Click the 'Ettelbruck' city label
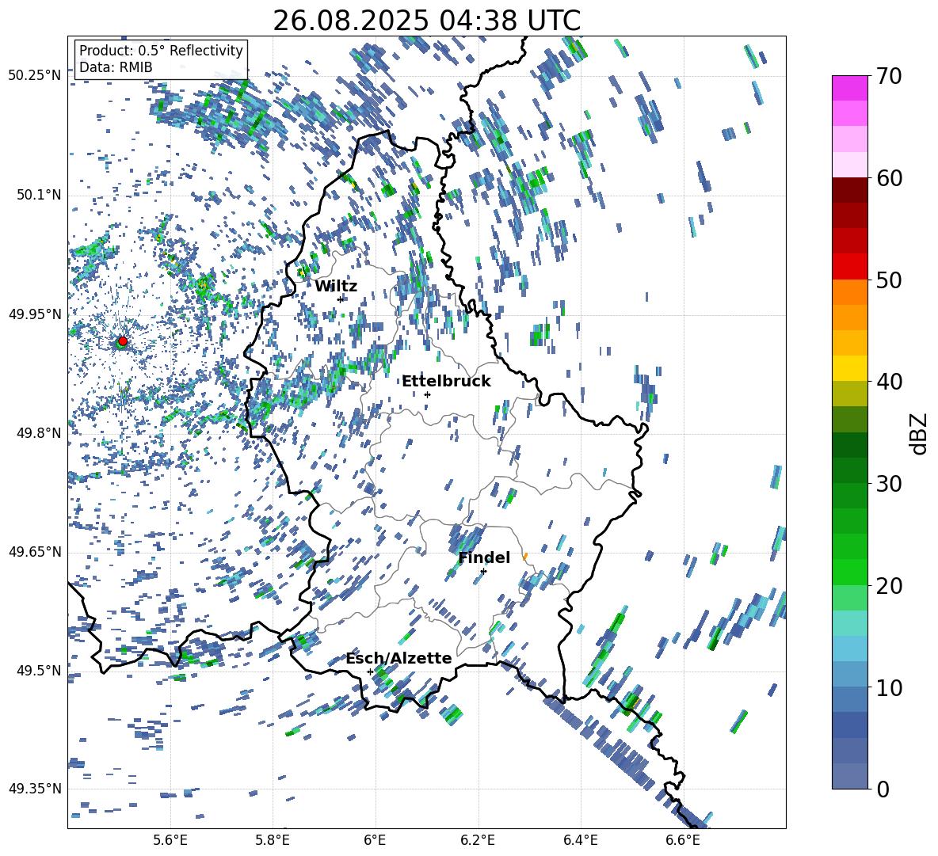Viewport: 938px width, 856px height. [x=446, y=382]
